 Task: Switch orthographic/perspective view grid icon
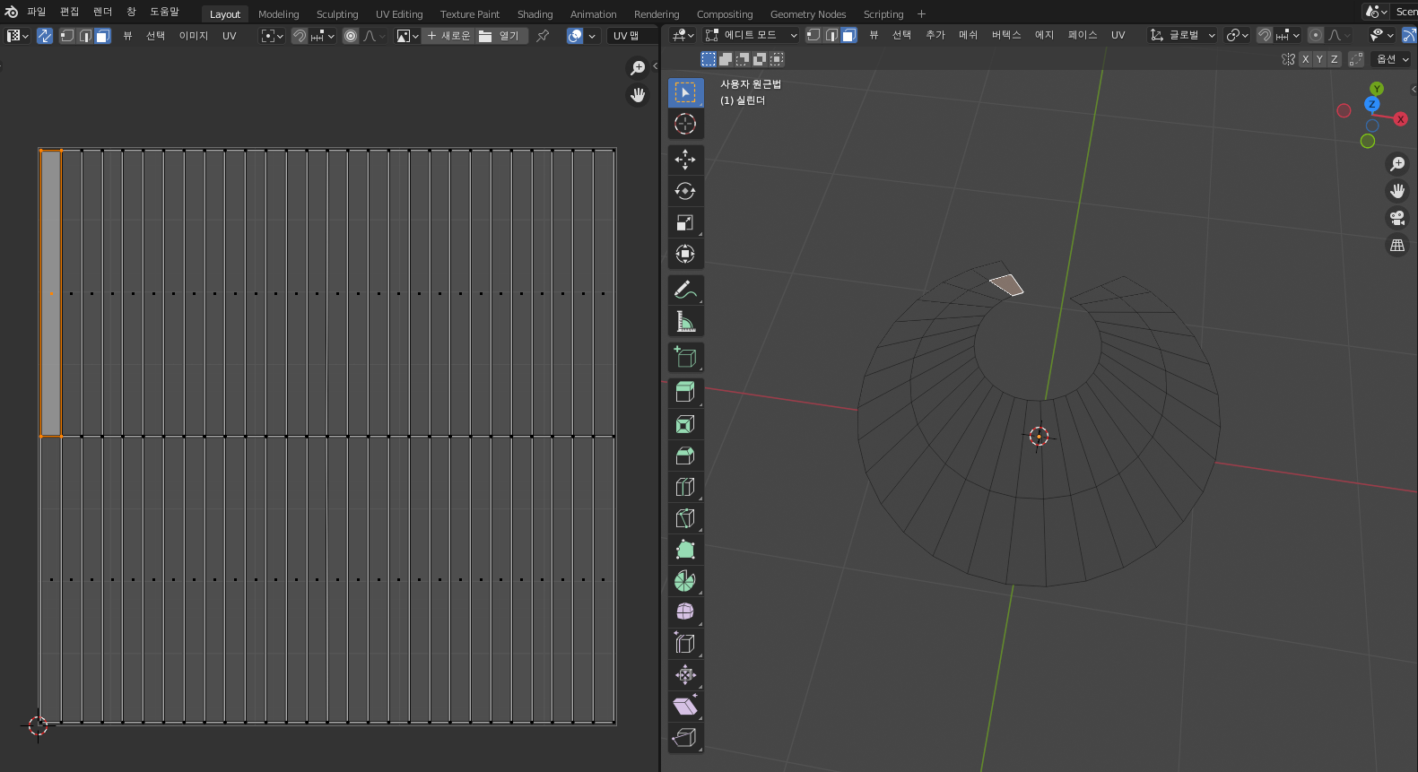1397,245
